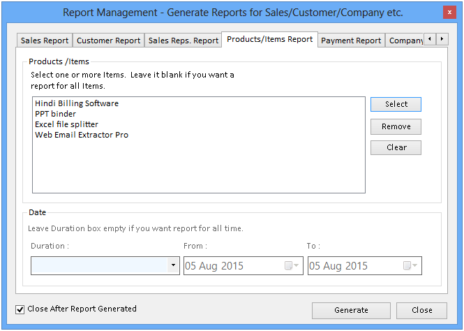Click the tab scroll left arrow
This screenshot has height=331, width=464.
pyautogui.click(x=430, y=39)
